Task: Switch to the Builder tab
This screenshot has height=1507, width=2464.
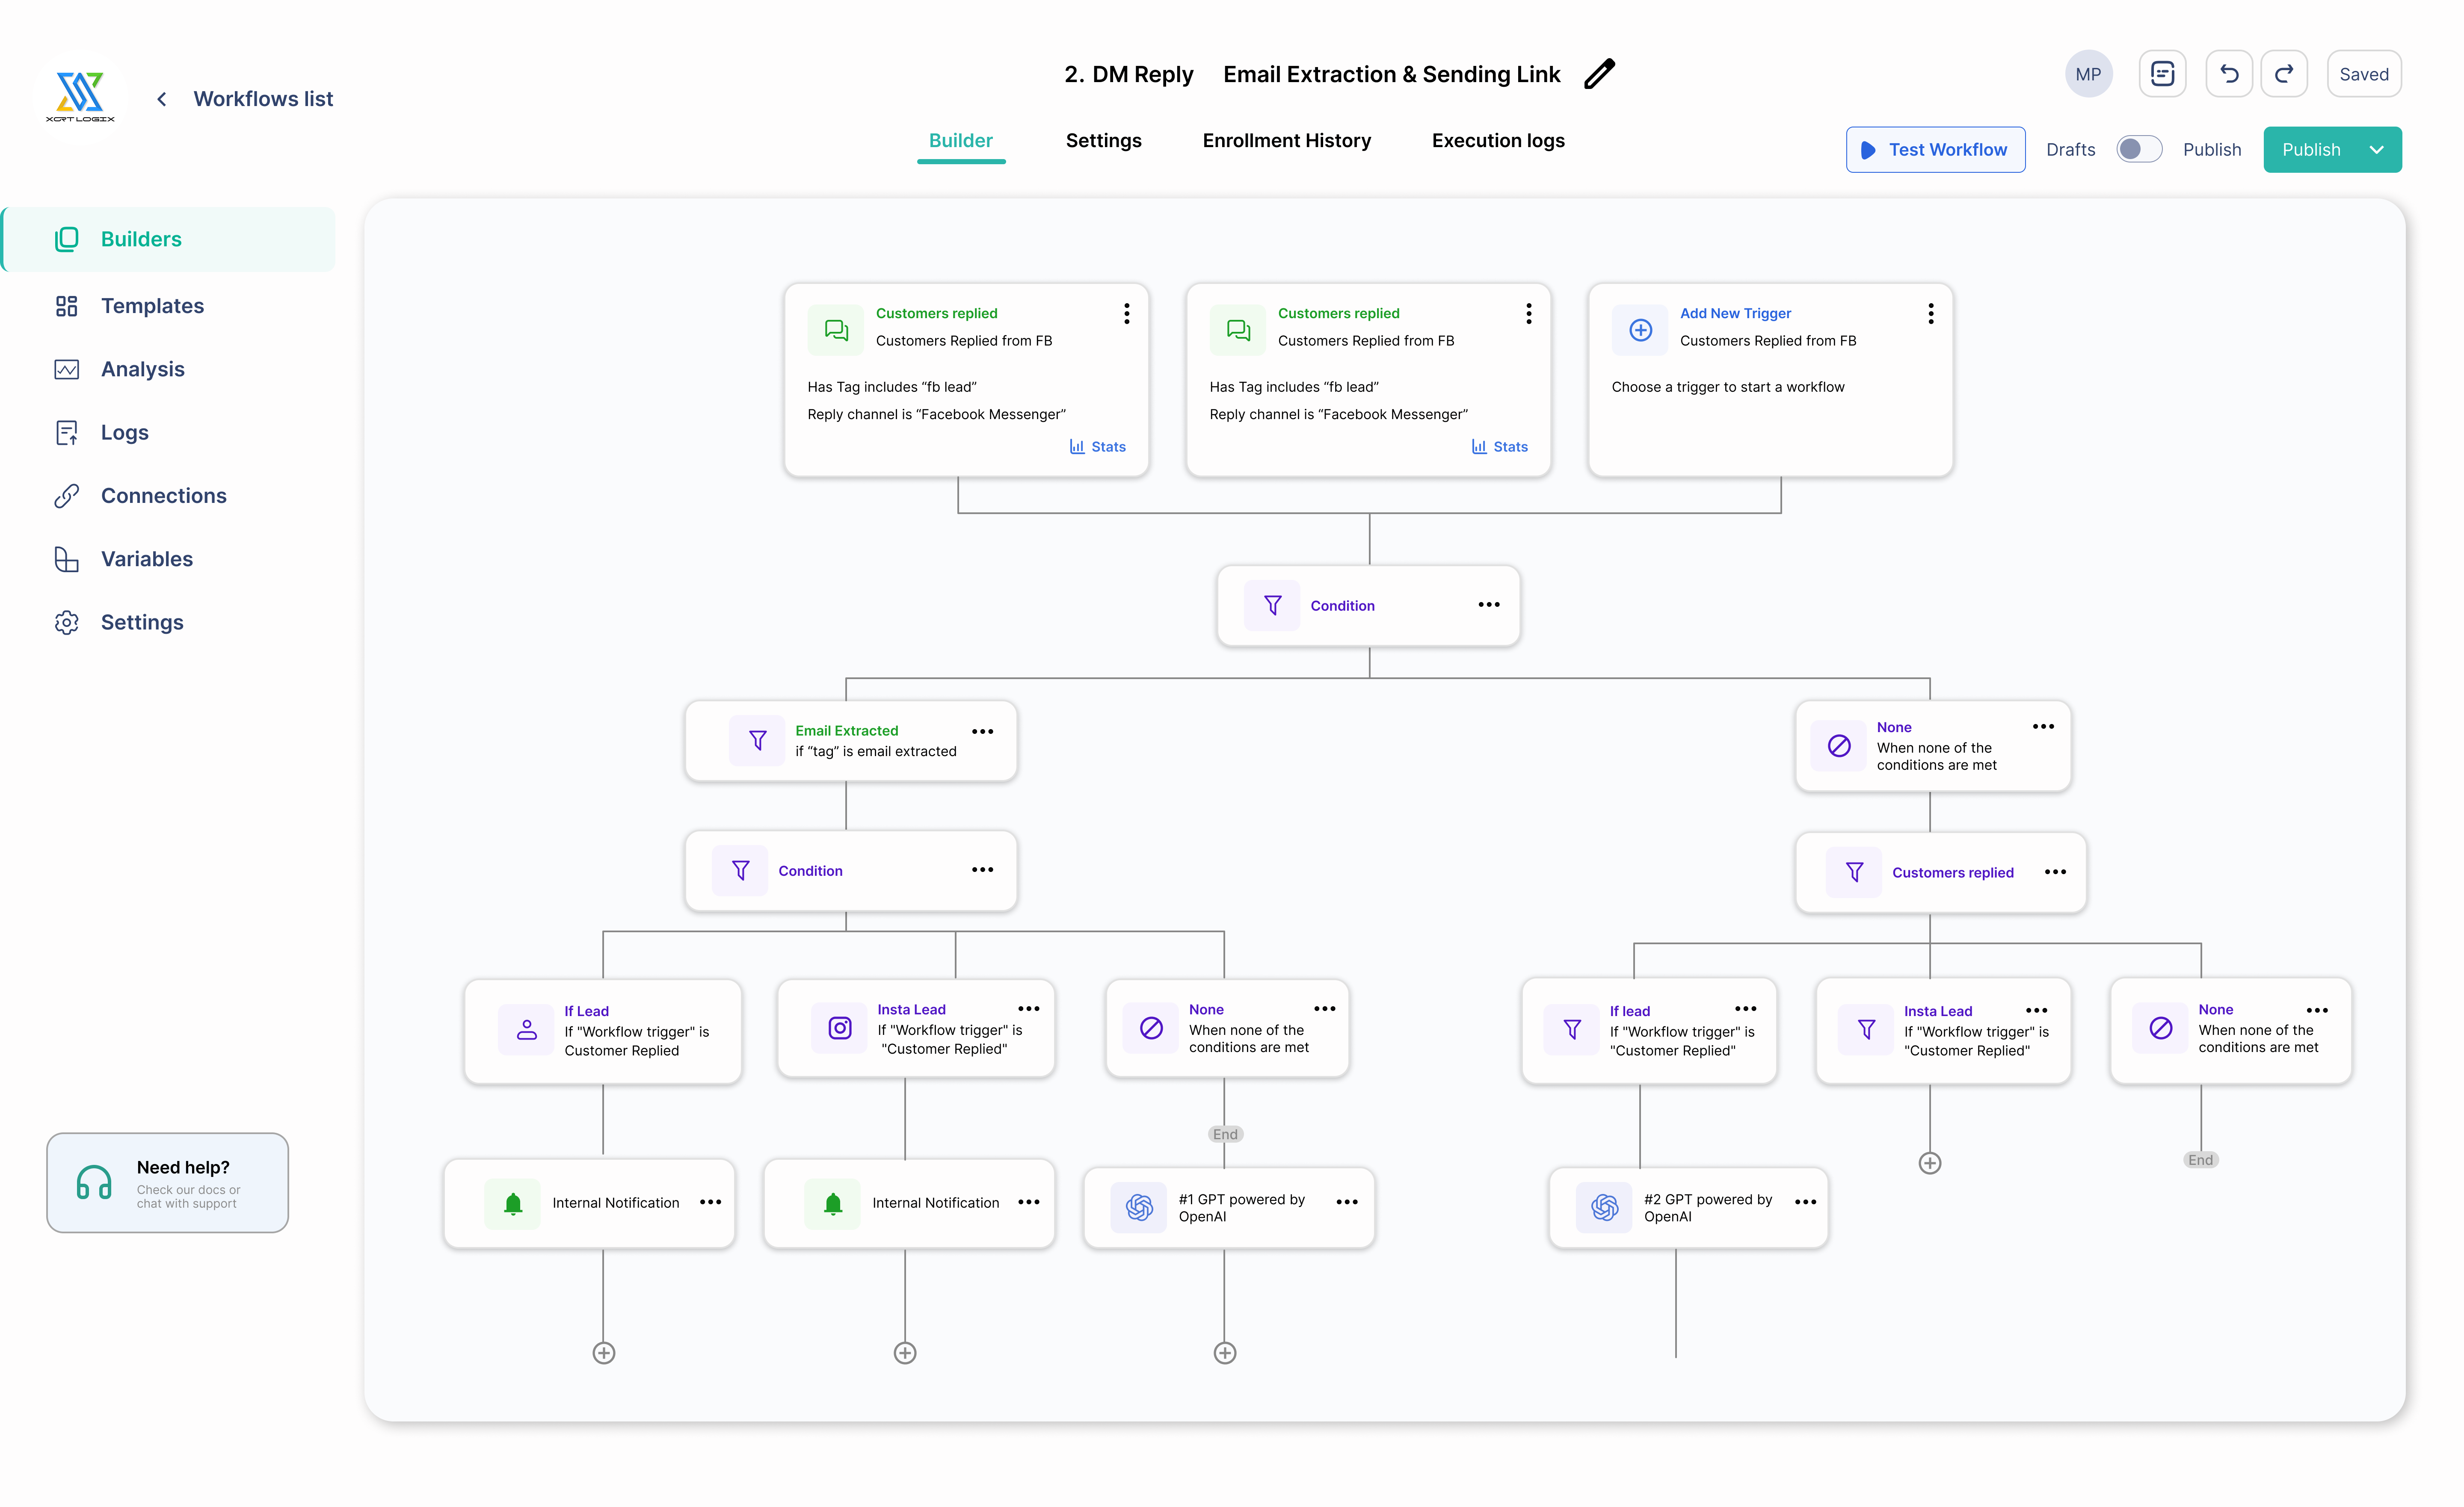Action: (960, 141)
